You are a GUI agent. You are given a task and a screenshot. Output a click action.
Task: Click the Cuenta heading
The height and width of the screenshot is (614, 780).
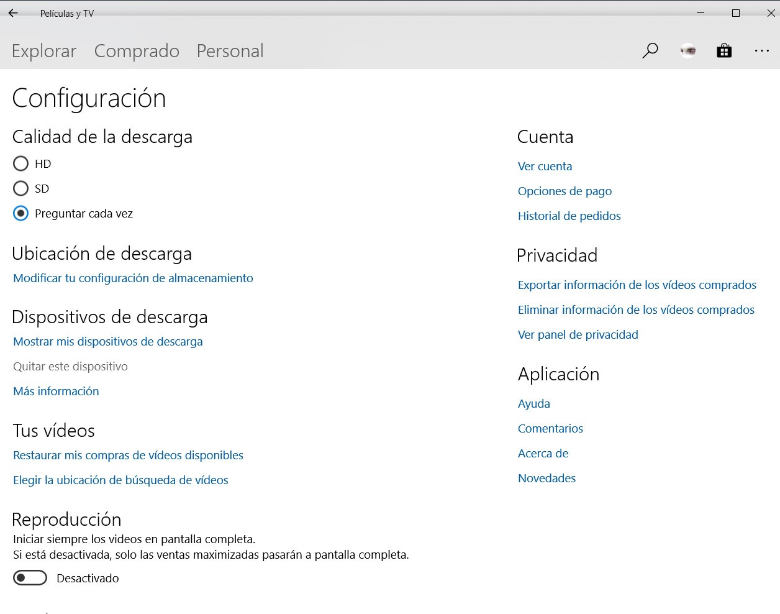[545, 137]
